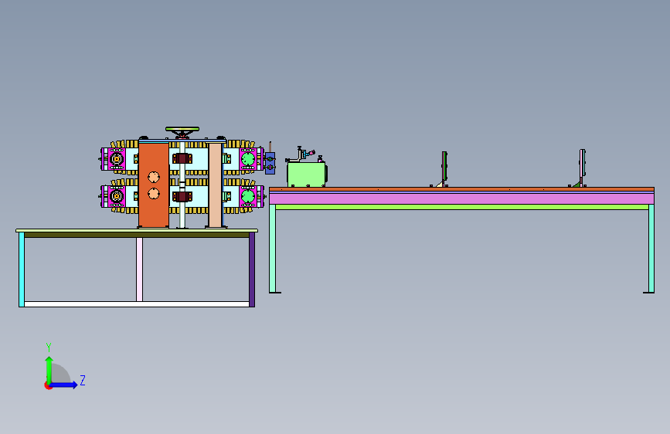This screenshot has height=434, width=670.
Task: Select the cyan left leg of machine table
Action: point(22,270)
